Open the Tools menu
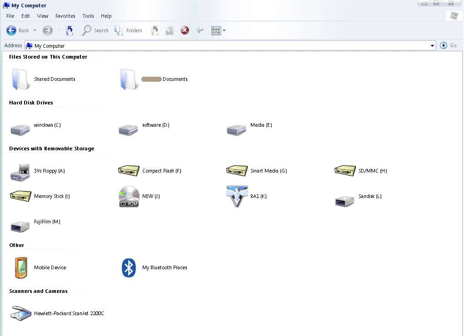 pyautogui.click(x=88, y=16)
